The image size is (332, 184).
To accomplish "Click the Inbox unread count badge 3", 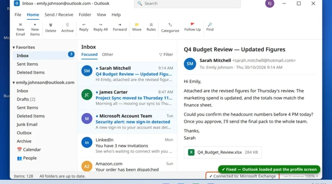I will click(x=71, y=54).
